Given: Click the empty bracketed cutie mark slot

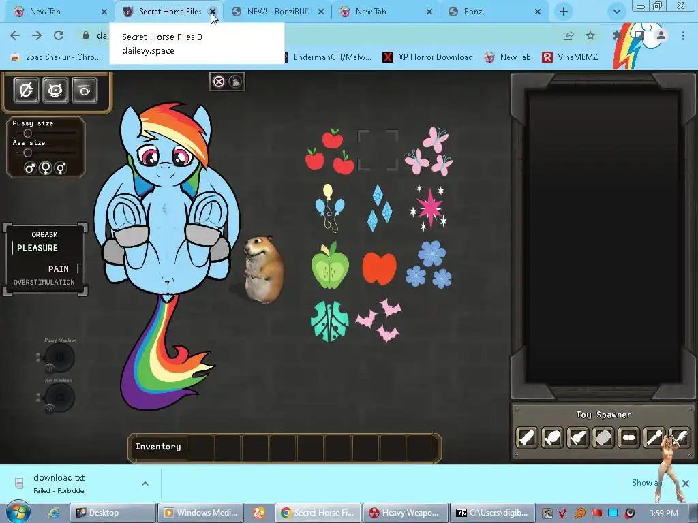Looking at the screenshot, I should point(378,150).
